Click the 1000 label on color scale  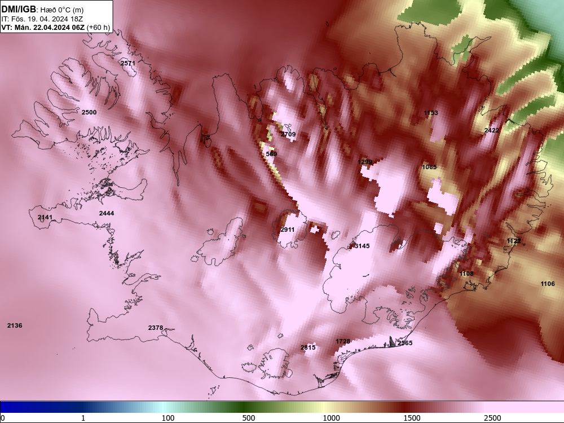click(331, 418)
